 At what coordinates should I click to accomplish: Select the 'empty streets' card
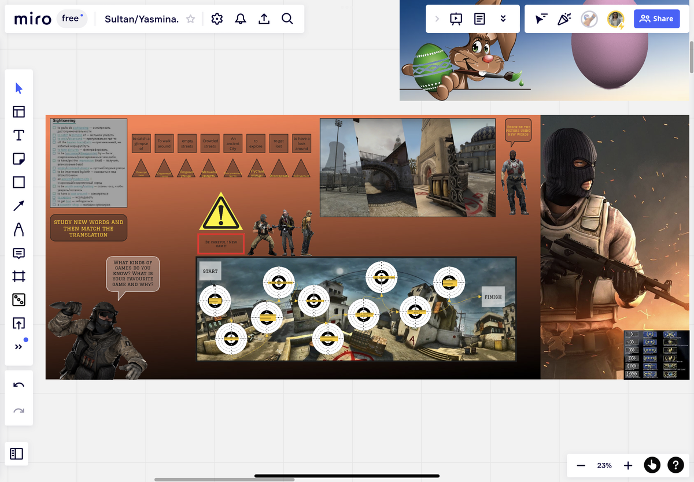(x=187, y=143)
